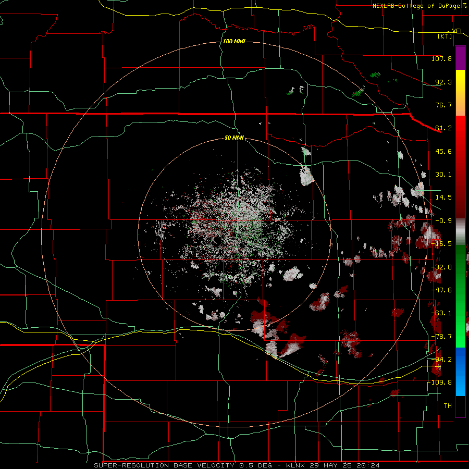
Task: Click the VEL legend title
Action: pos(457,31)
